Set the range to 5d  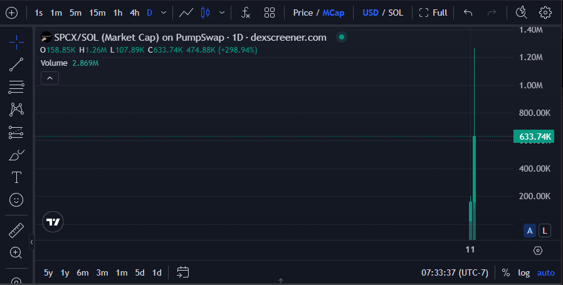(140, 273)
